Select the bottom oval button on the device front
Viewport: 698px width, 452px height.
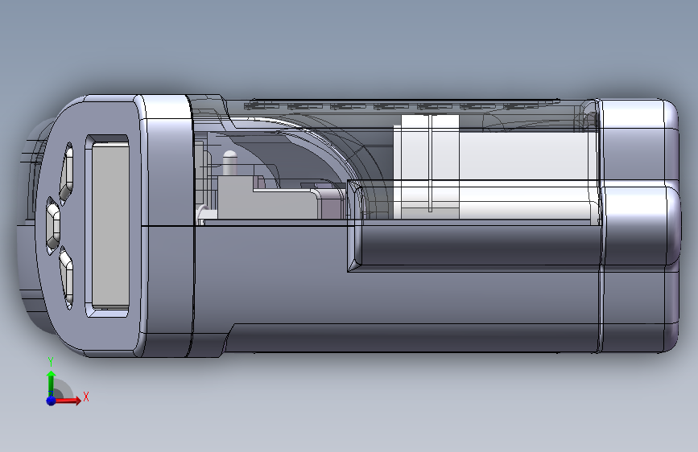[x=67, y=277]
